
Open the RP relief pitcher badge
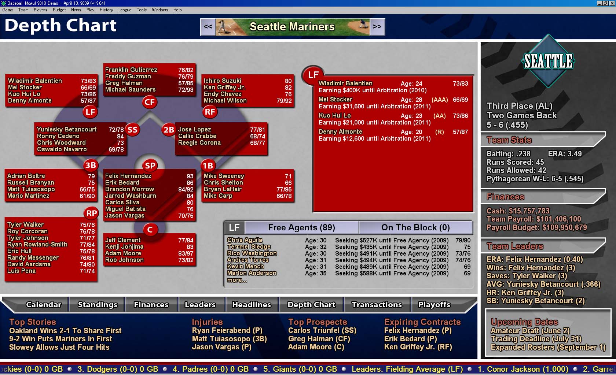91,213
